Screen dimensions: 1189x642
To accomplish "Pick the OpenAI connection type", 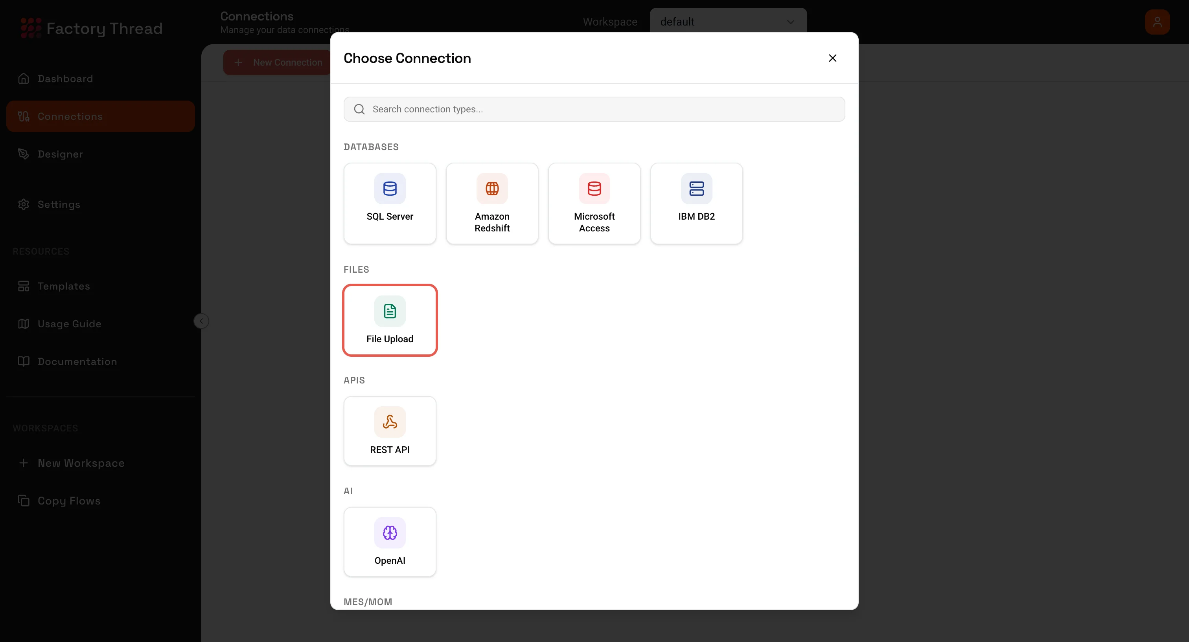I will tap(390, 542).
